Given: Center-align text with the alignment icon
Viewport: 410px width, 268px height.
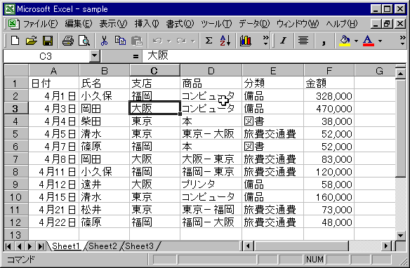Looking at the screenshot, I should [303, 41].
